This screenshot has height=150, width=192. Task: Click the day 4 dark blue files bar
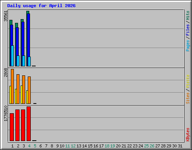[28, 35]
